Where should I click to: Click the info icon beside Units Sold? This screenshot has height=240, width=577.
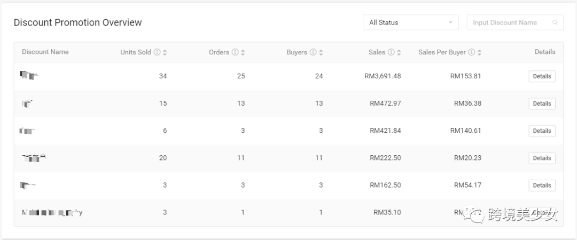point(157,52)
